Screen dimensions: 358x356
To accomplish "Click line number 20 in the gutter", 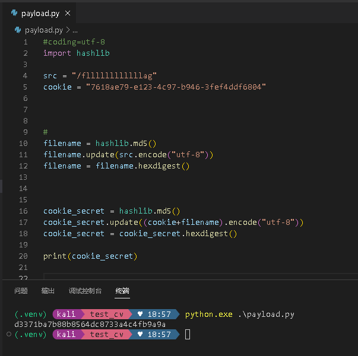I will pos(24,256).
